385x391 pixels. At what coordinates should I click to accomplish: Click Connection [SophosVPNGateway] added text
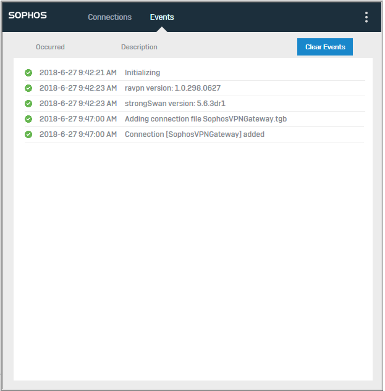[195, 134]
